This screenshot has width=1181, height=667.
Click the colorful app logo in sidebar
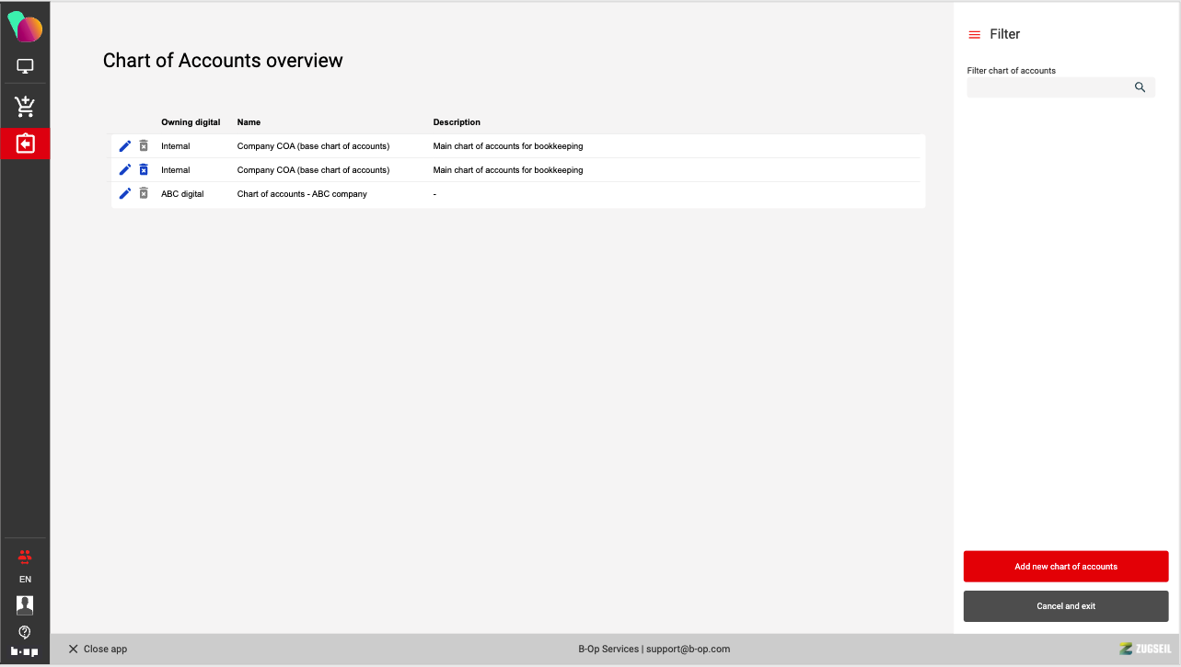25,29
